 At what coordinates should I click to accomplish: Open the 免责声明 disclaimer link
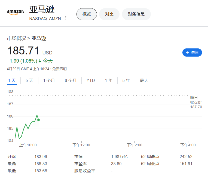point(59,69)
